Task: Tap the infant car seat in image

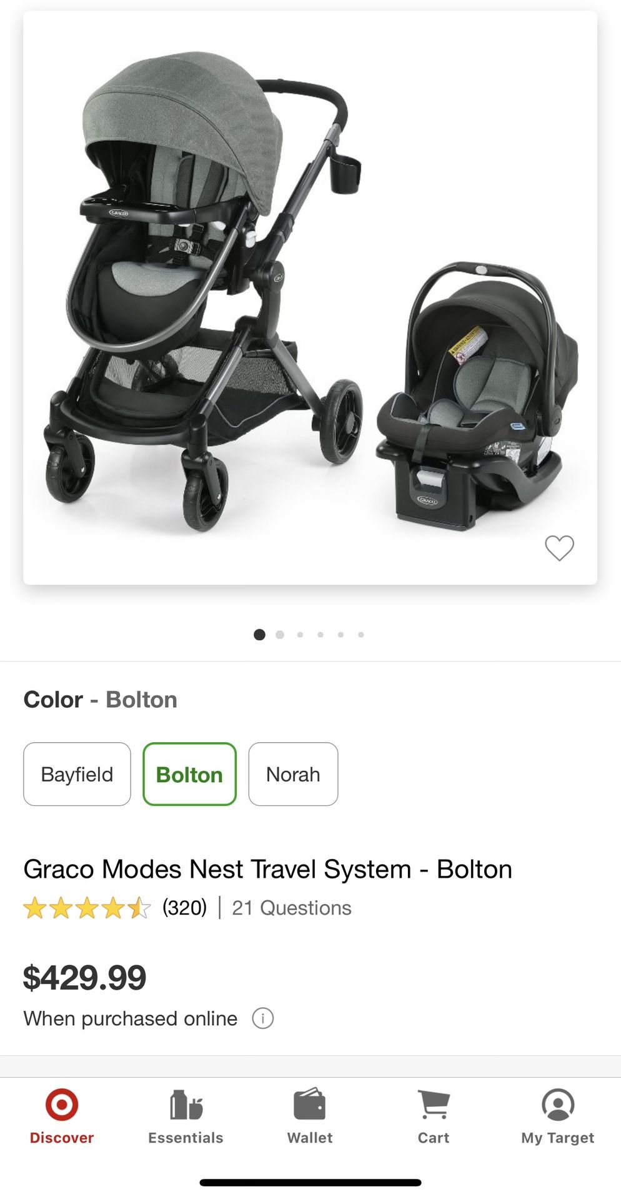Action: (477, 396)
